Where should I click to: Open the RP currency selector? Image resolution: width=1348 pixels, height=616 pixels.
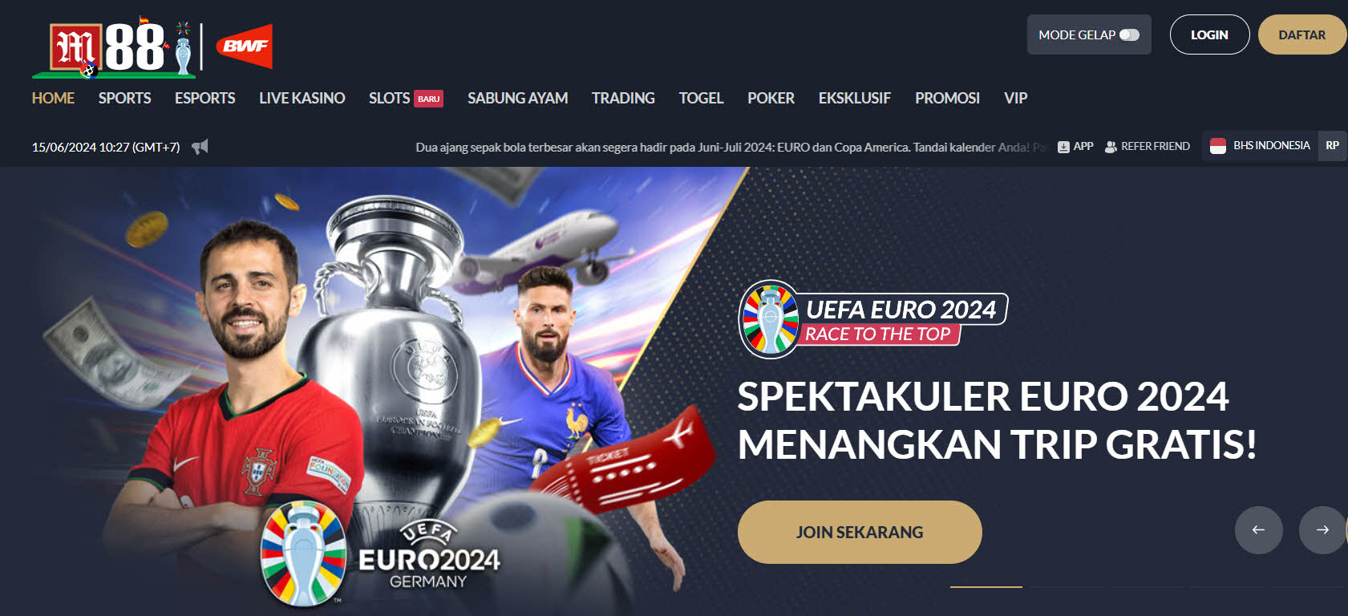click(x=1332, y=146)
